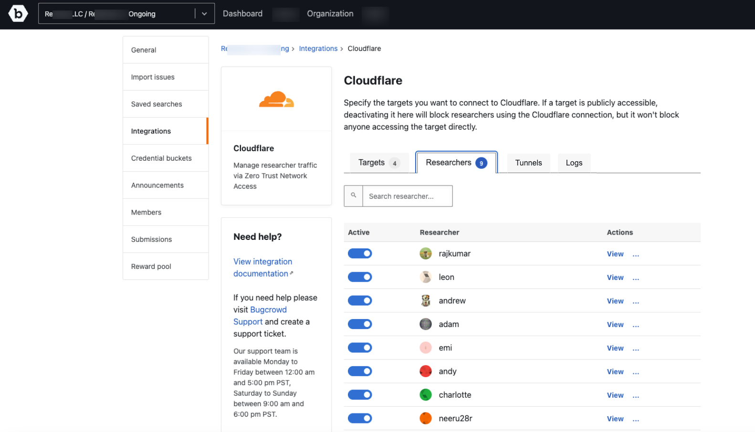Open neeru28r's avatar
The height and width of the screenshot is (432, 755).
425,418
